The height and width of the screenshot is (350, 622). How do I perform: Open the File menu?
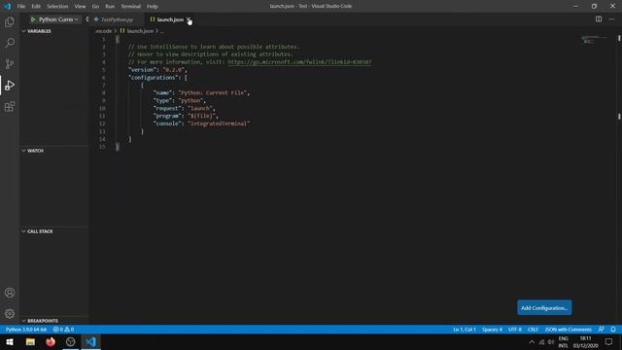click(21, 7)
